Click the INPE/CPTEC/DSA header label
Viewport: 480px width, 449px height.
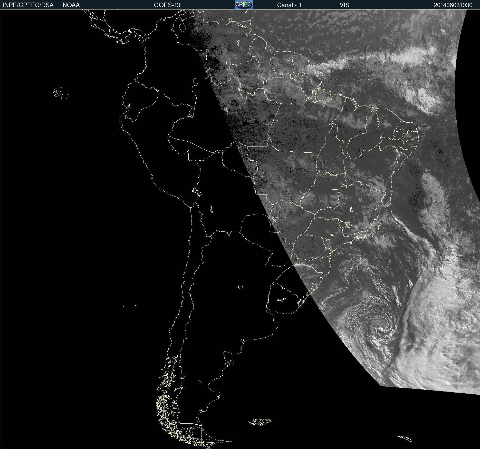click(28, 5)
